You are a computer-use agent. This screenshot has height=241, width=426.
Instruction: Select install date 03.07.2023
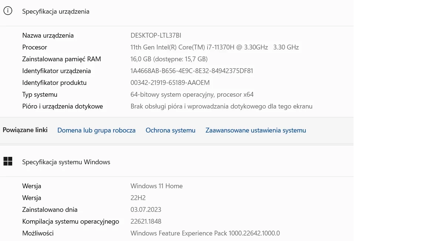point(146,210)
